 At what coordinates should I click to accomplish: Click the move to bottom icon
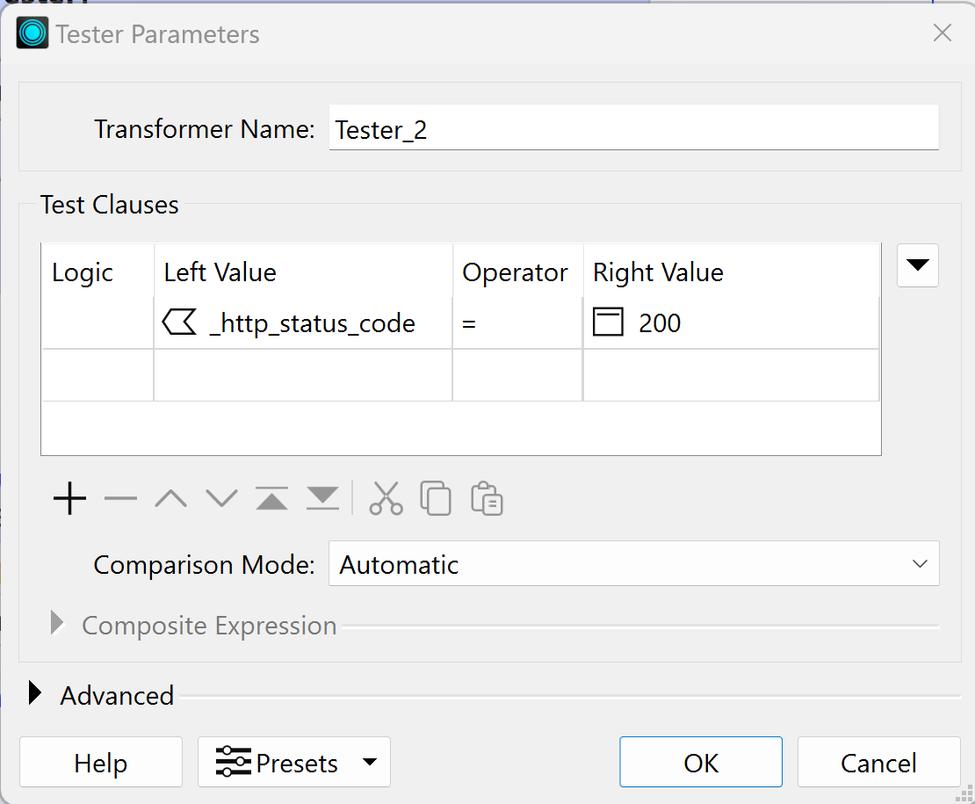tap(322, 499)
